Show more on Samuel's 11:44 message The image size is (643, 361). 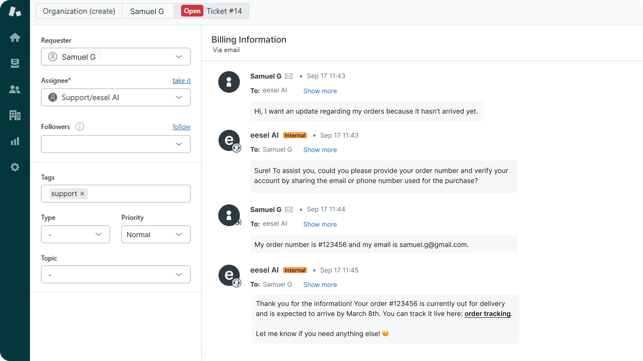click(x=320, y=224)
